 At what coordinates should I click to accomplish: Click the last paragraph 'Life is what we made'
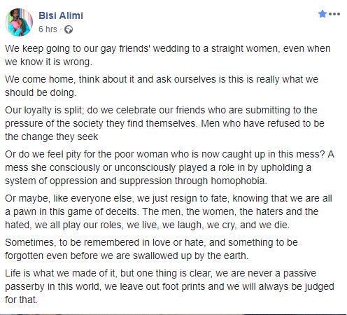(x=169, y=286)
